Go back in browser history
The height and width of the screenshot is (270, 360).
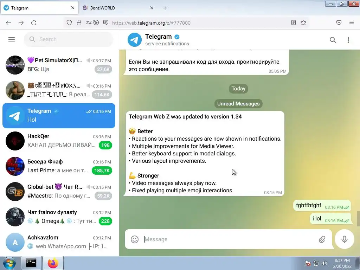pos(8,23)
